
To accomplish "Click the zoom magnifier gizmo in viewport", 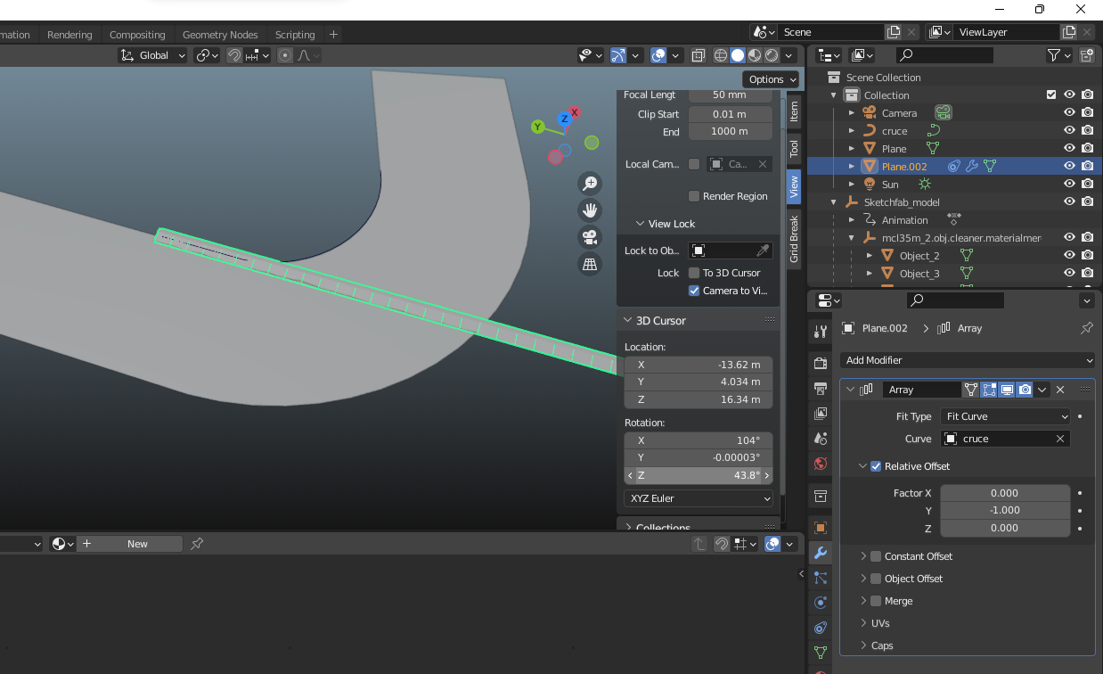I will point(590,184).
